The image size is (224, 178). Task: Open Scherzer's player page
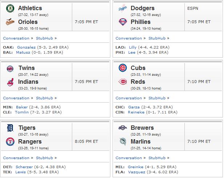[x=24, y=167]
